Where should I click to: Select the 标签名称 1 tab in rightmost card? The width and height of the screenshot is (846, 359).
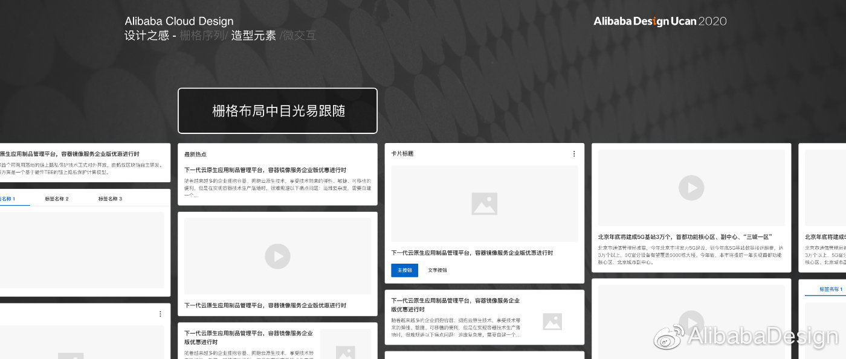[x=831, y=289]
